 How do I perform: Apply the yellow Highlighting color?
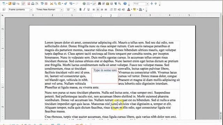click(x=134, y=9)
